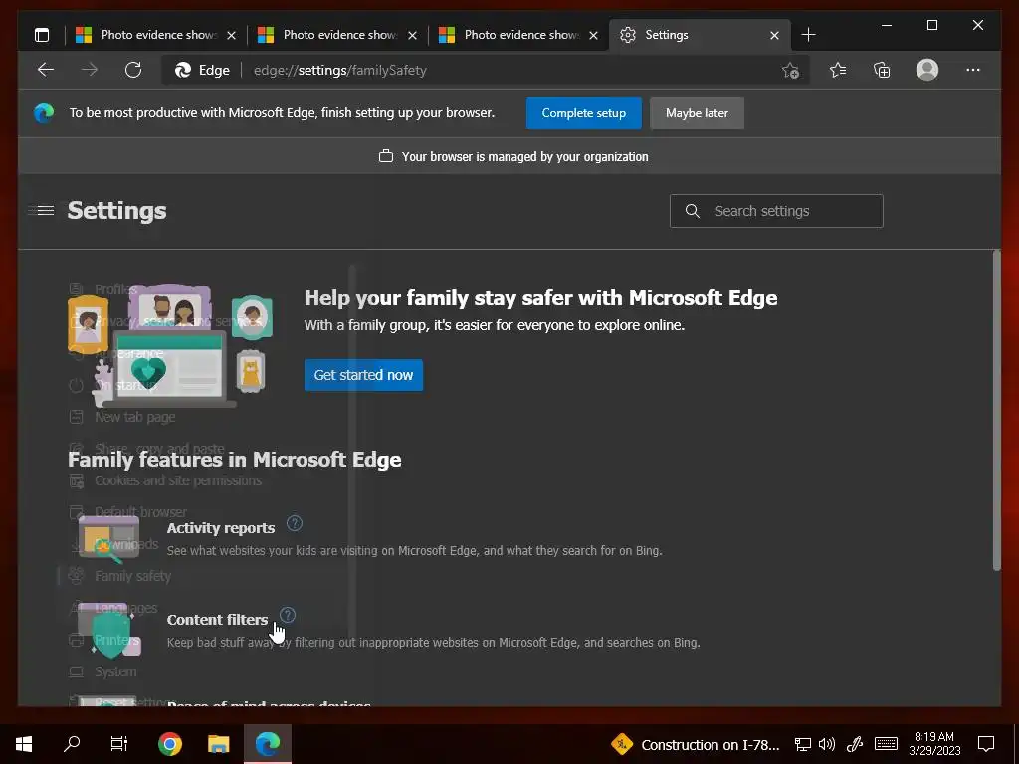This screenshot has height=764, width=1019.
Task: Click the Search settings field
Action: point(776,211)
